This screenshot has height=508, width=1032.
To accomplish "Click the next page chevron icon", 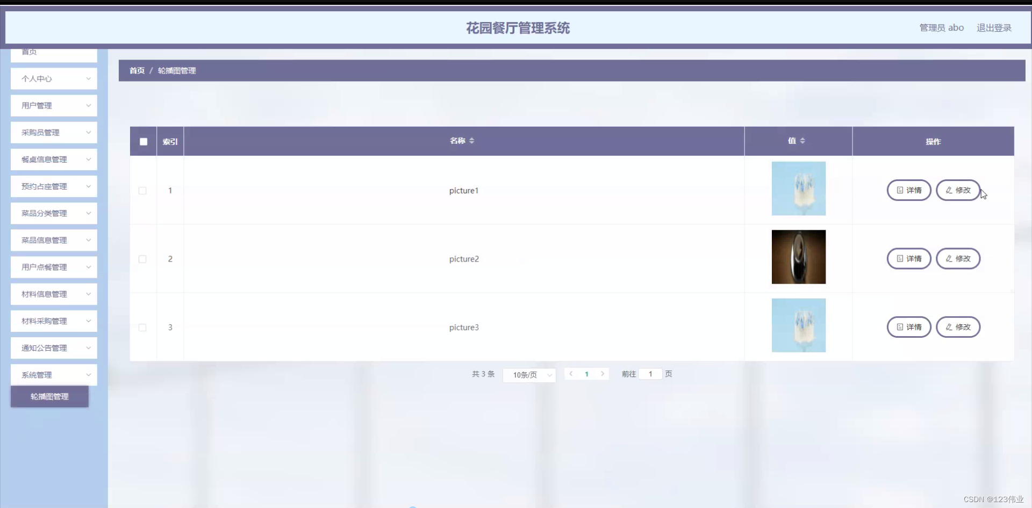I will tap(603, 374).
